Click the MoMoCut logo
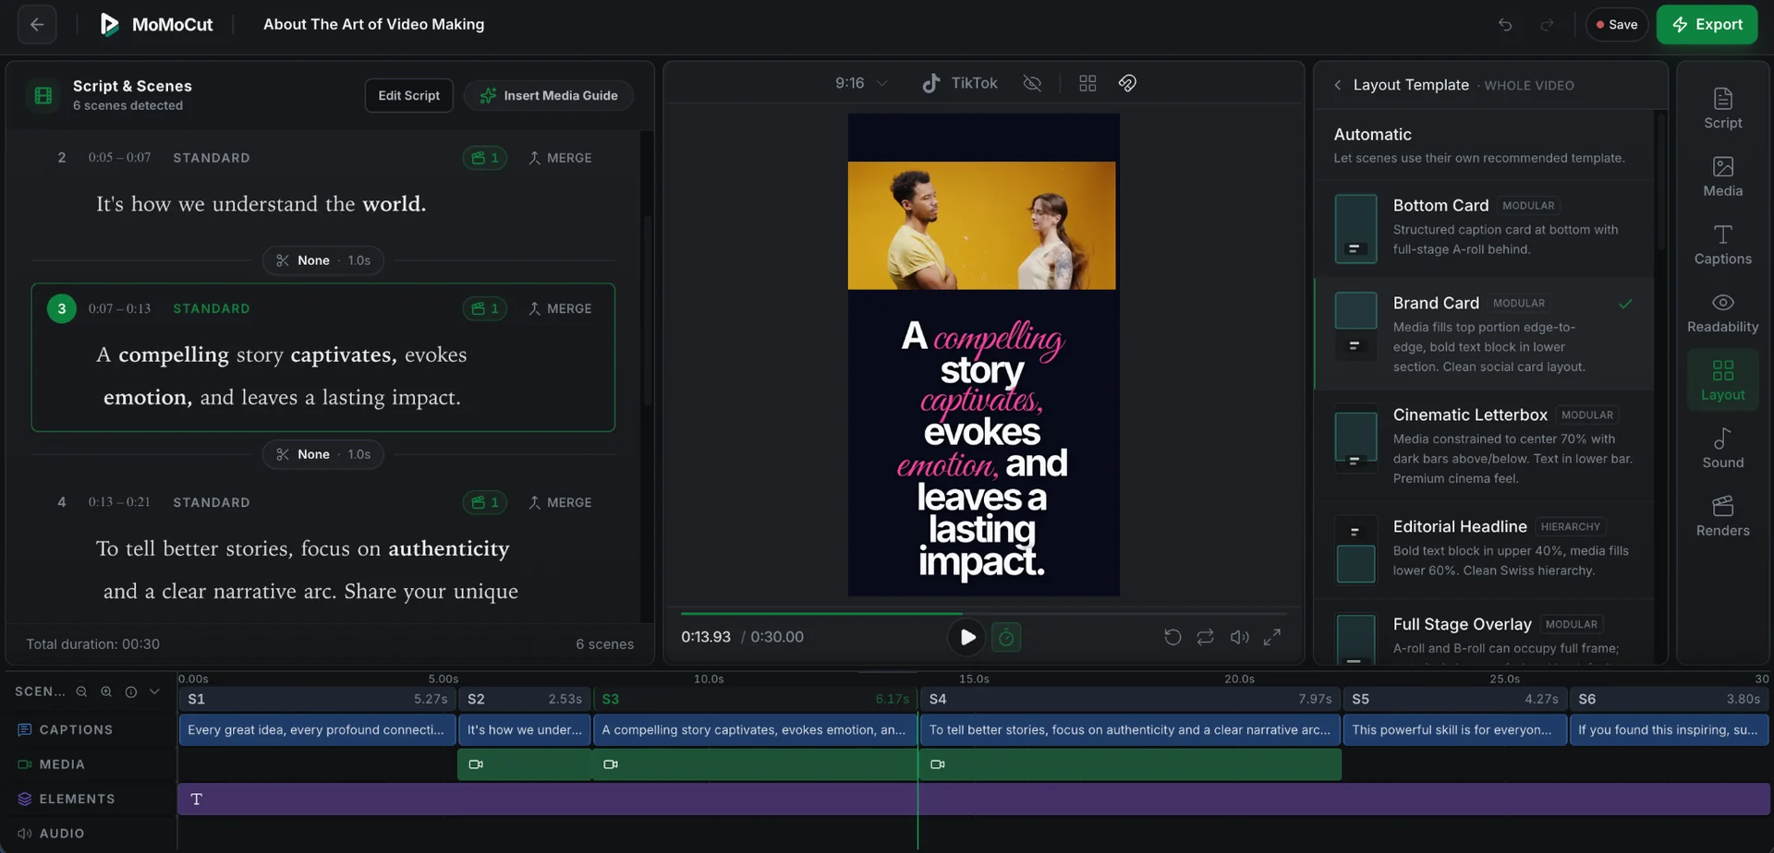Viewport: 1774px width, 853px height. click(x=156, y=25)
